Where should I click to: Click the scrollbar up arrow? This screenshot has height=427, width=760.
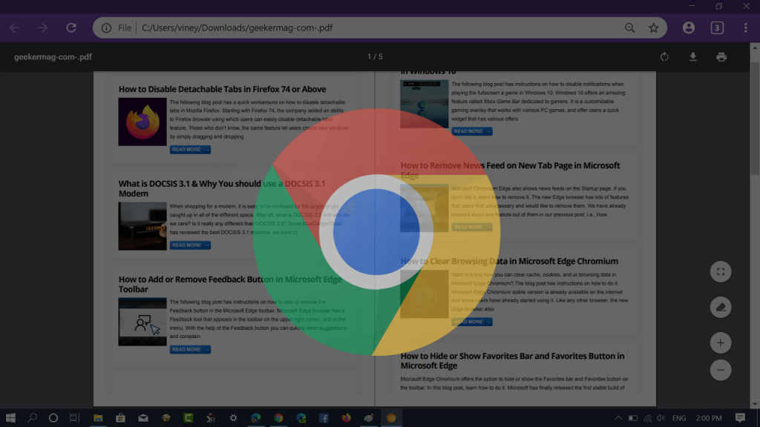(755, 47)
